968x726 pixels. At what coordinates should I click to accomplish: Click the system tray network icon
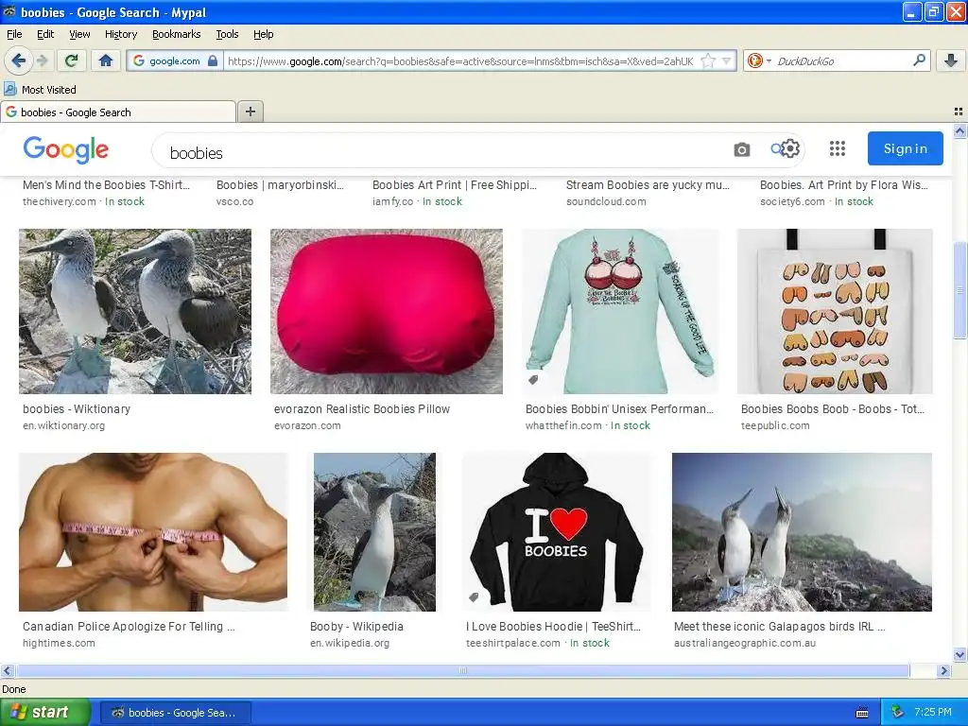[x=898, y=713]
